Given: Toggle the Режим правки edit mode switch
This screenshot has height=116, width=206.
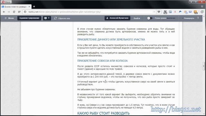Looking at the screenshot, I should [x=150, y=18].
